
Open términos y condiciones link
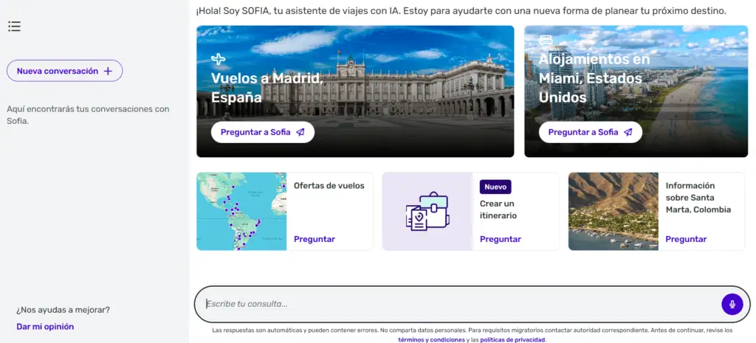[x=431, y=339]
